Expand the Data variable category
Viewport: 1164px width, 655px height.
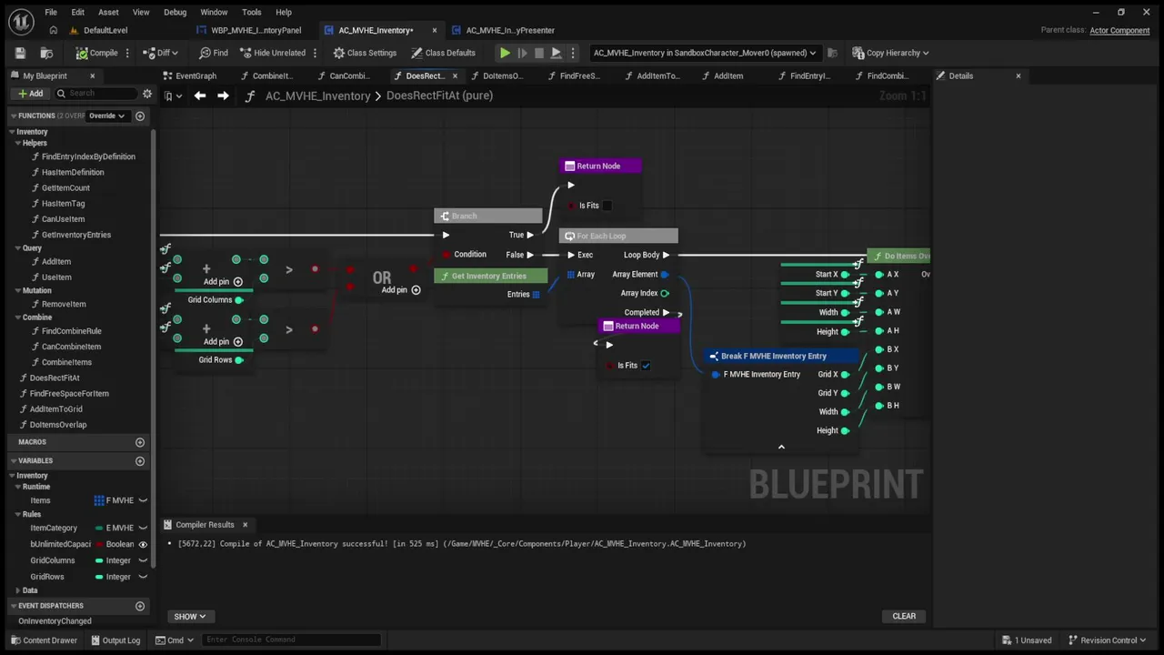pos(17,590)
